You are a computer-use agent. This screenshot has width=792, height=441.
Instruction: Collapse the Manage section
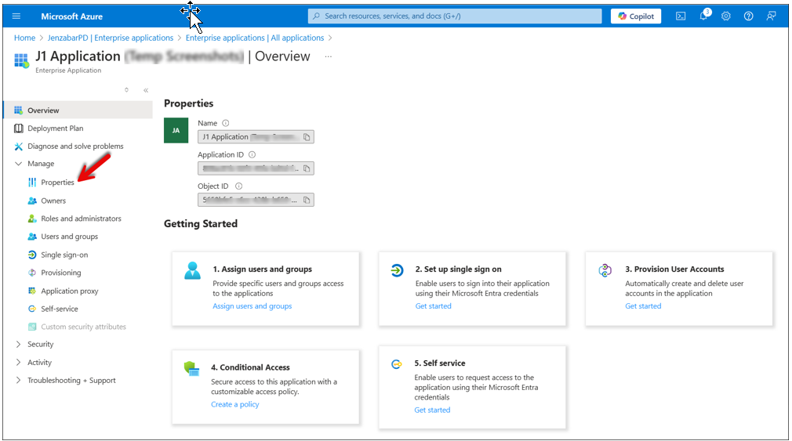19,164
